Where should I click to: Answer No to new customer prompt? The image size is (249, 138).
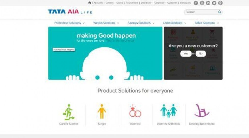201,54
